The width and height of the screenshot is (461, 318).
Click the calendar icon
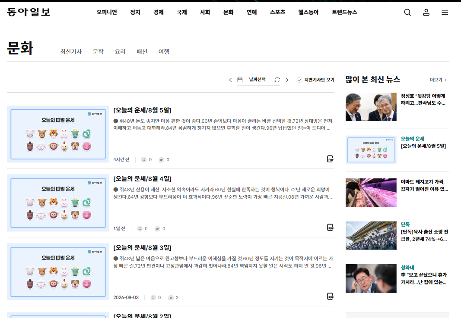tap(240, 80)
